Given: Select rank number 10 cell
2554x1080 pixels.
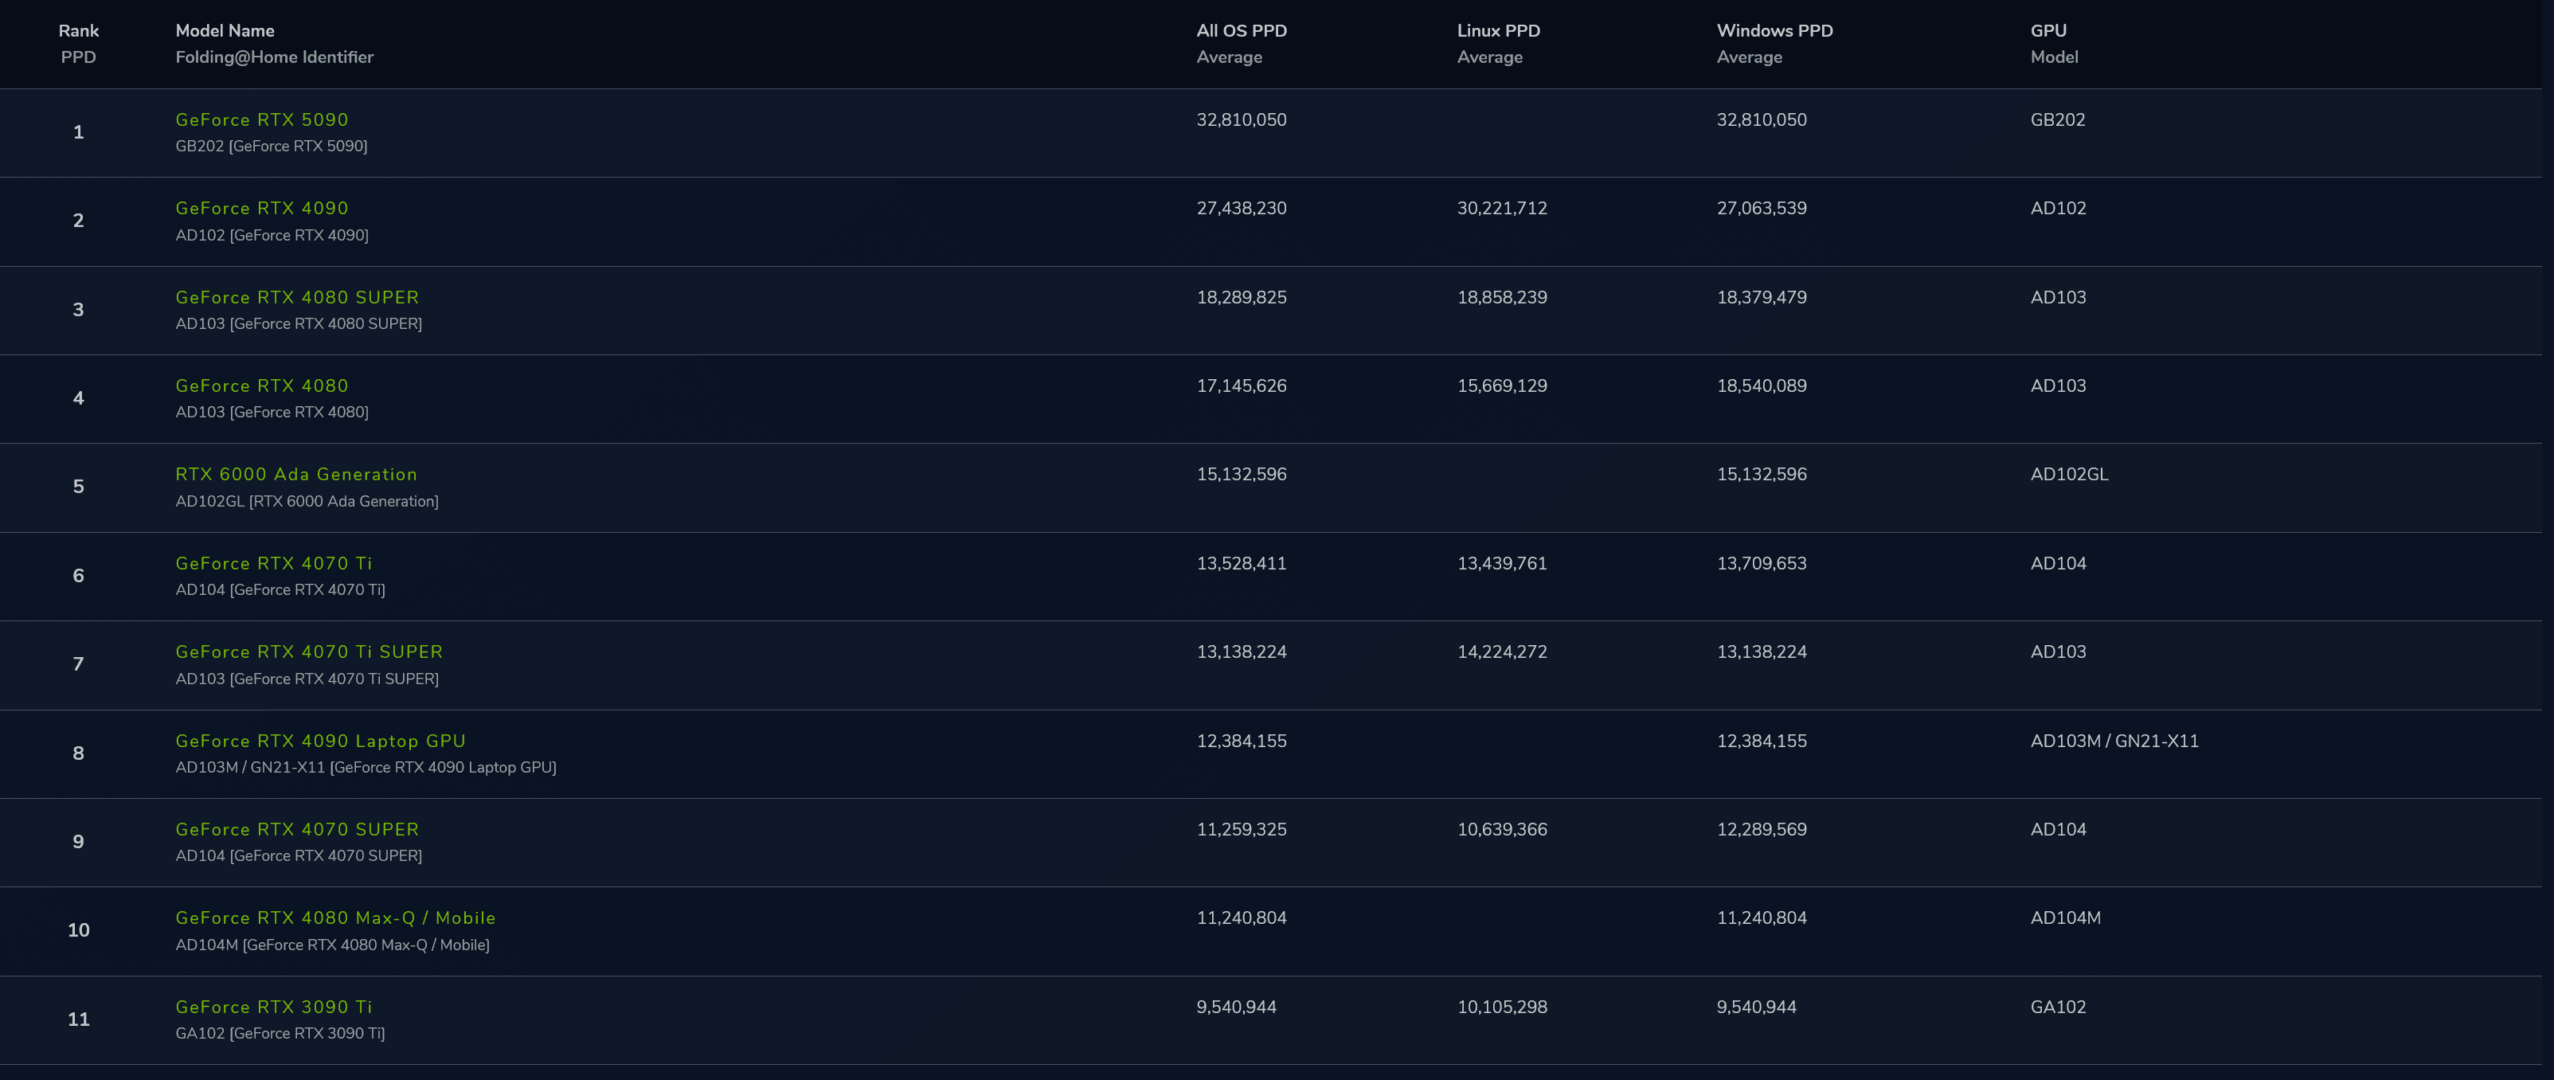Looking at the screenshot, I should click(78, 930).
